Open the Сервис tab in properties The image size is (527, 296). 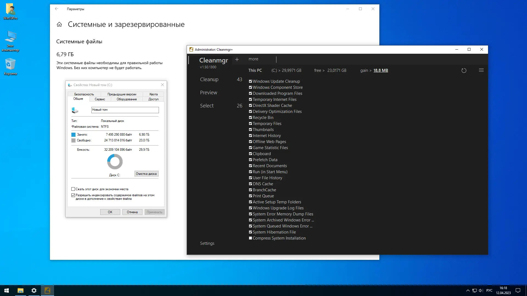(x=100, y=99)
